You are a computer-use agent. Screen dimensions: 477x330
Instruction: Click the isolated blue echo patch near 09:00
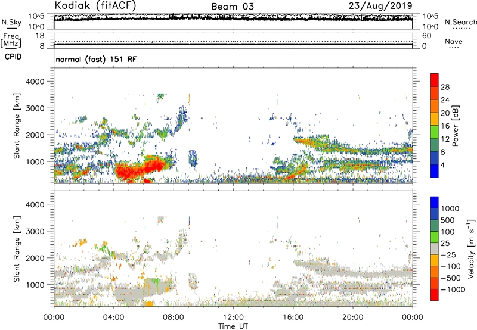click(192, 158)
